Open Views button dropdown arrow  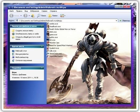tap(65, 16)
